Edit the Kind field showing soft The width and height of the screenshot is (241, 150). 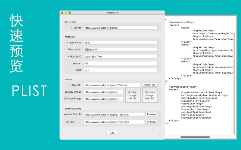click(x=120, y=70)
